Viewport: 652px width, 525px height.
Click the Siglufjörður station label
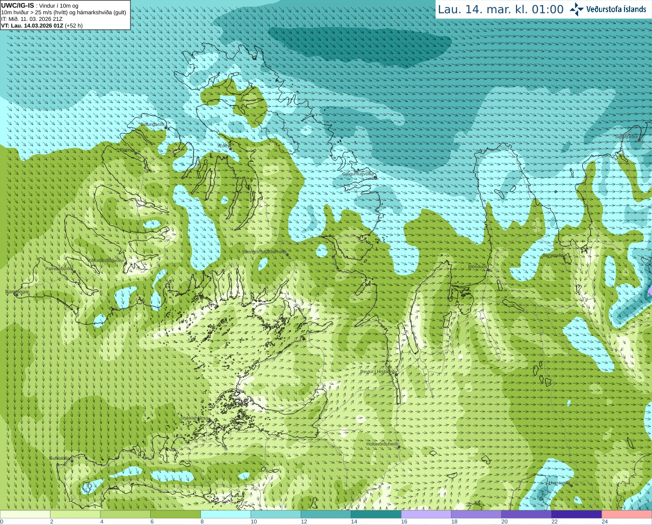(x=627, y=137)
